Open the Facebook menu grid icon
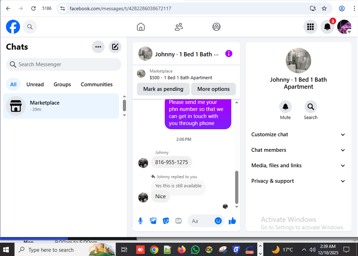The height and width of the screenshot is (256, 358). point(310,27)
